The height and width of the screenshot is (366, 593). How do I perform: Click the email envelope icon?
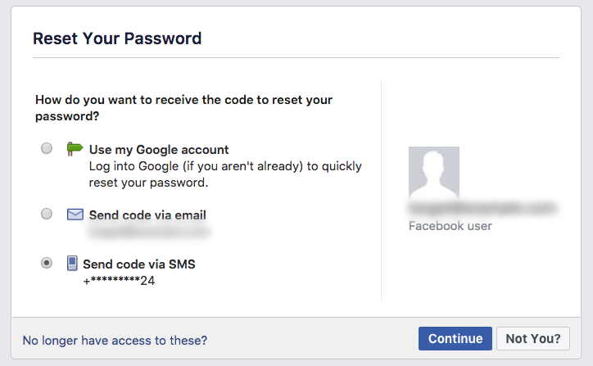click(75, 215)
